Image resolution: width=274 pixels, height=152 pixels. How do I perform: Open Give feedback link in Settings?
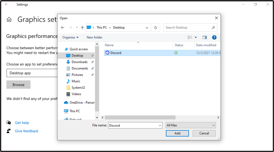(26, 131)
